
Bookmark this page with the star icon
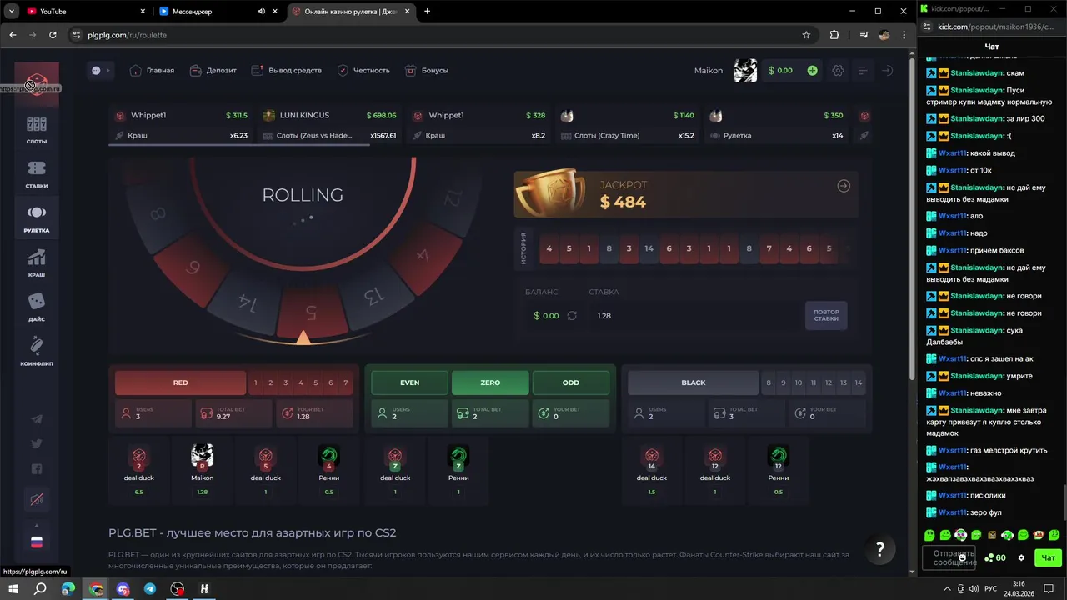point(806,35)
